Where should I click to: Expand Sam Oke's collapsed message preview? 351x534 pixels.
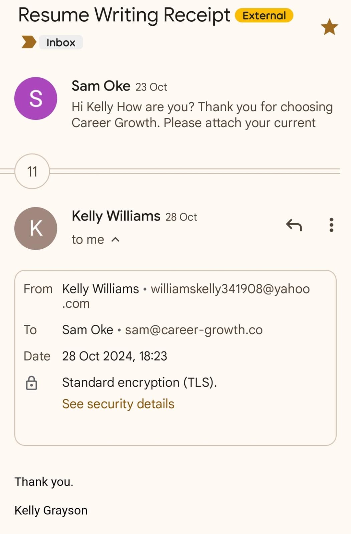click(202, 115)
